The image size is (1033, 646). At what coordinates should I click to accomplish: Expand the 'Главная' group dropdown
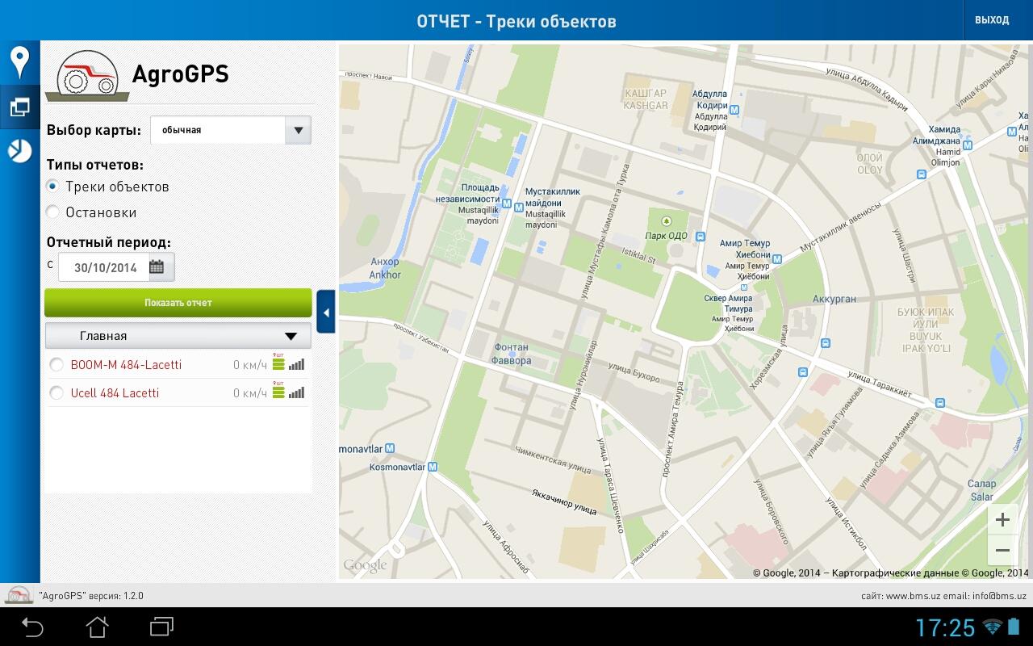[178, 336]
